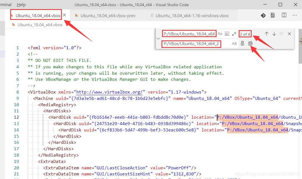Enable the match whole word option
This screenshot has height=179, width=302.
[x=227, y=34]
